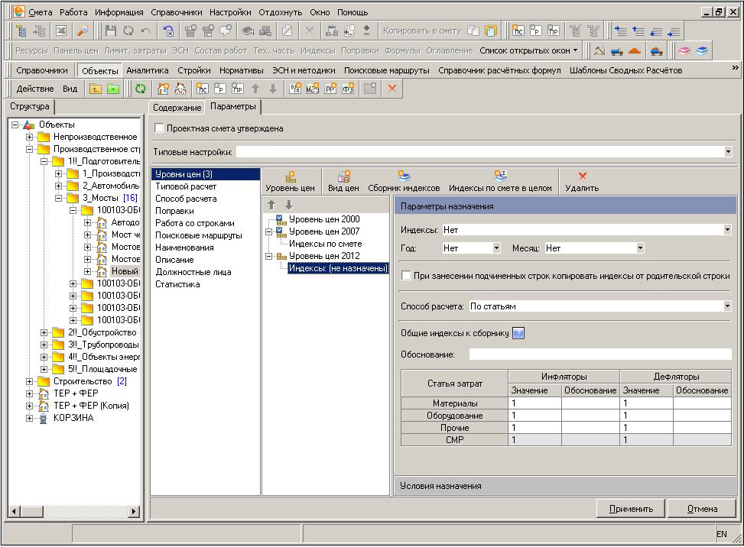The height and width of the screenshot is (547, 744).
Task: Select the Уровень цен 2007 tree item
Action: [324, 231]
